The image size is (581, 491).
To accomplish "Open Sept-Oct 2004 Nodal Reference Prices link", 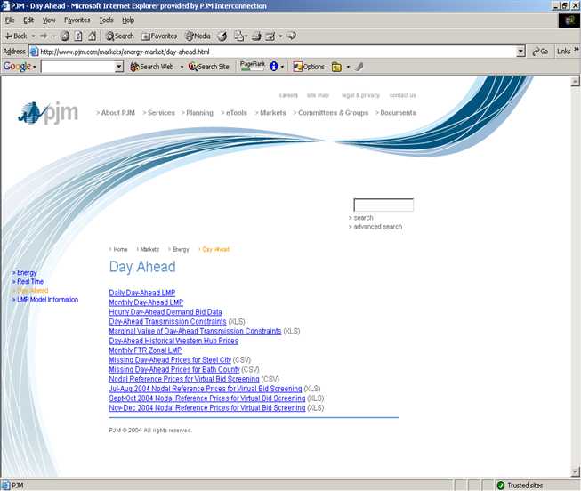I will pos(207,398).
